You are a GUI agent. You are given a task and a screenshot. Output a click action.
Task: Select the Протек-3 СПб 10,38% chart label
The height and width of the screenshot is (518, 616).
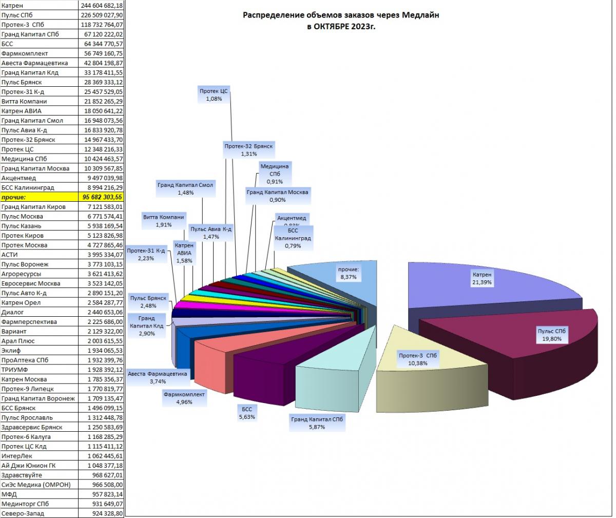[x=418, y=359]
